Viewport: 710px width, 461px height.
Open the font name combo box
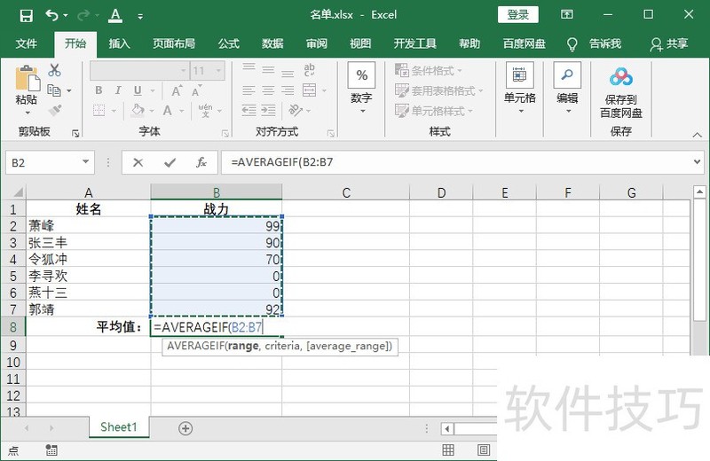click(x=139, y=71)
